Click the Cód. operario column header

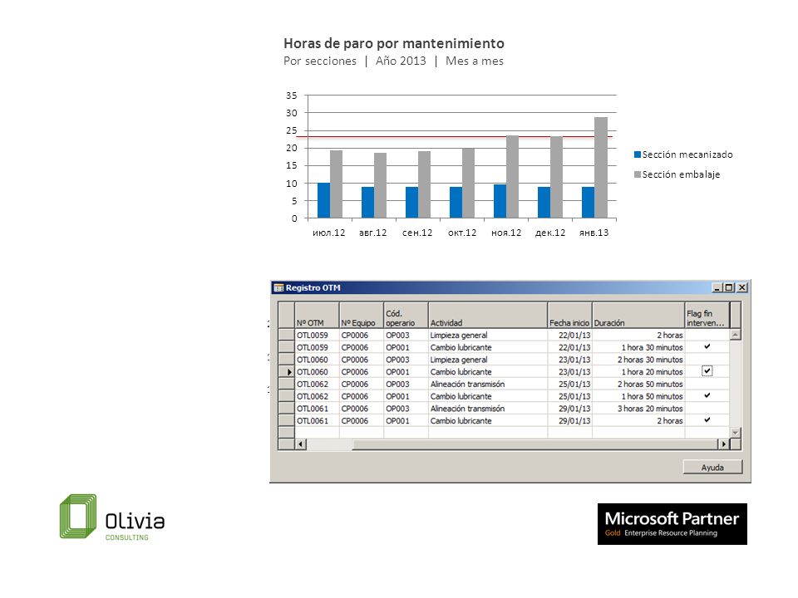406,316
